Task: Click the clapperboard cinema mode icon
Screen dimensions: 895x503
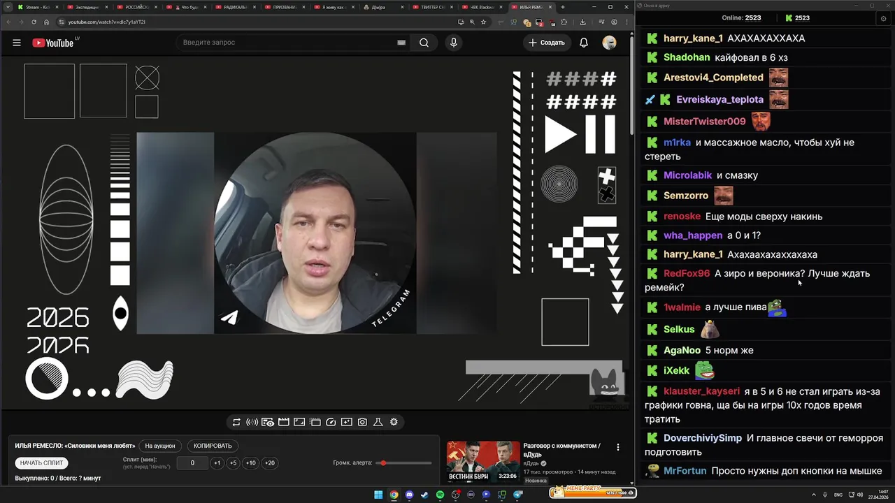Action: (284, 422)
